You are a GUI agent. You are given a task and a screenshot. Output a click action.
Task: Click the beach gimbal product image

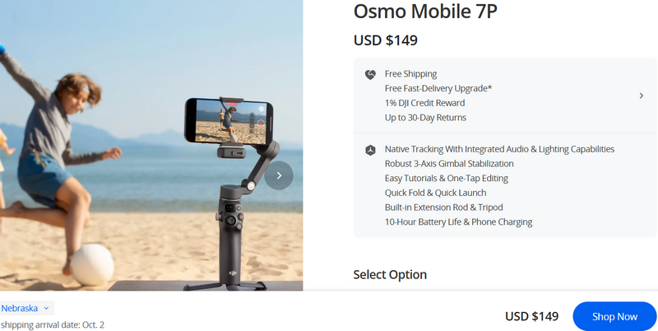point(151,146)
